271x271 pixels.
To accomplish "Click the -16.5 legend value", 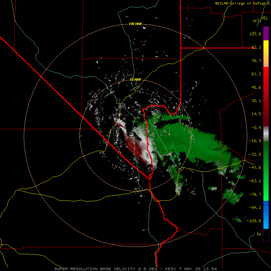I will click(x=255, y=141).
